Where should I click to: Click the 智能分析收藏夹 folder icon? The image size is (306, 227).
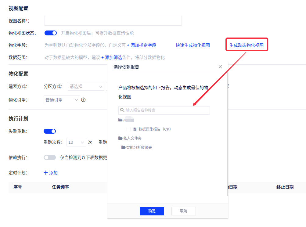pos(124,147)
